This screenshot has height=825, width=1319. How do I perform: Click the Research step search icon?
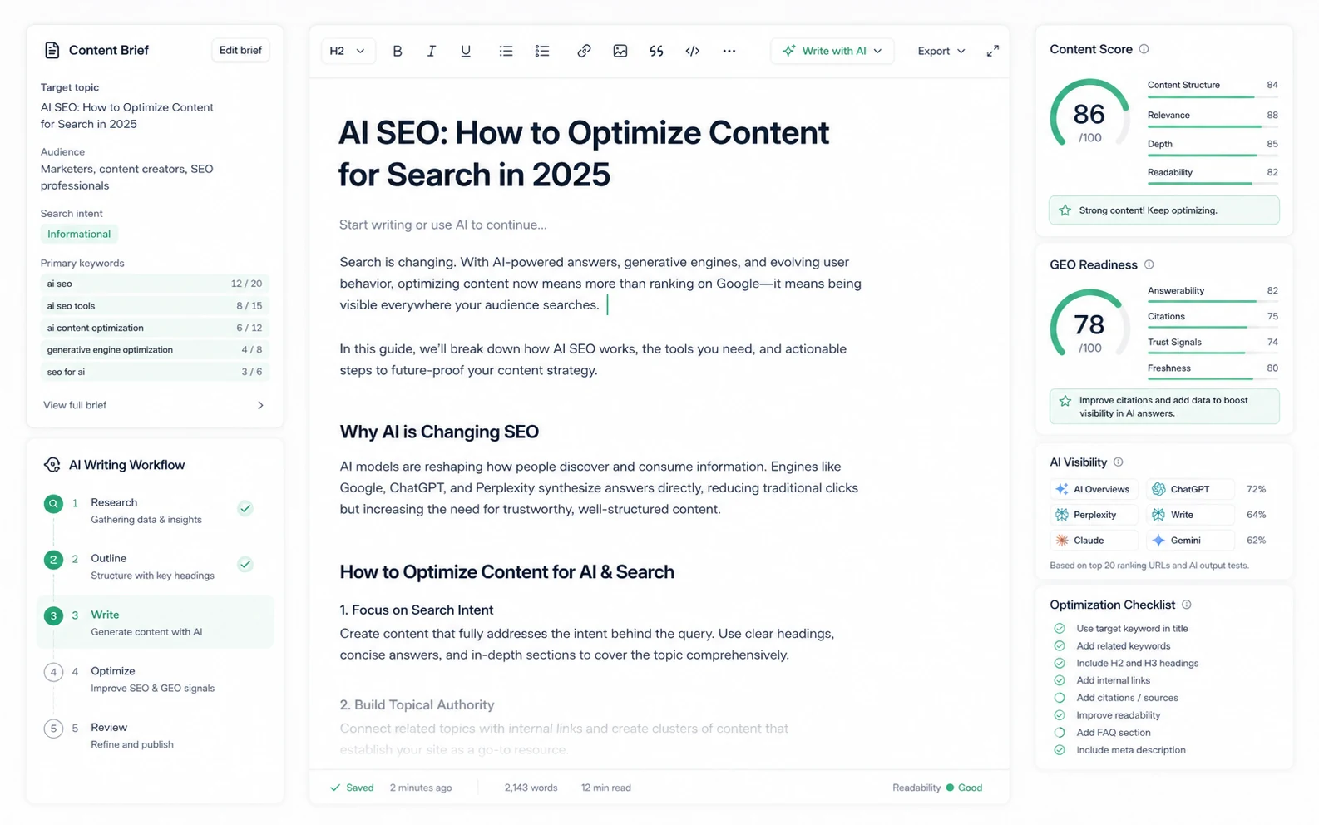(x=53, y=503)
